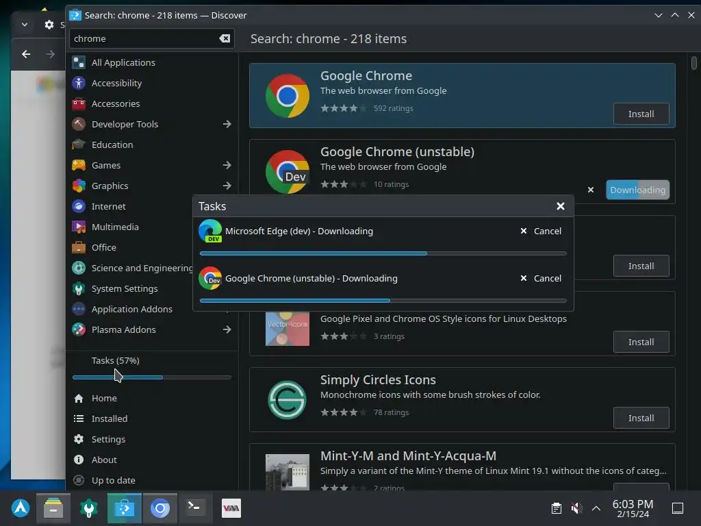The width and height of the screenshot is (701, 526).
Task: Click the Tasks (57%) progress bar
Action: pos(151,377)
